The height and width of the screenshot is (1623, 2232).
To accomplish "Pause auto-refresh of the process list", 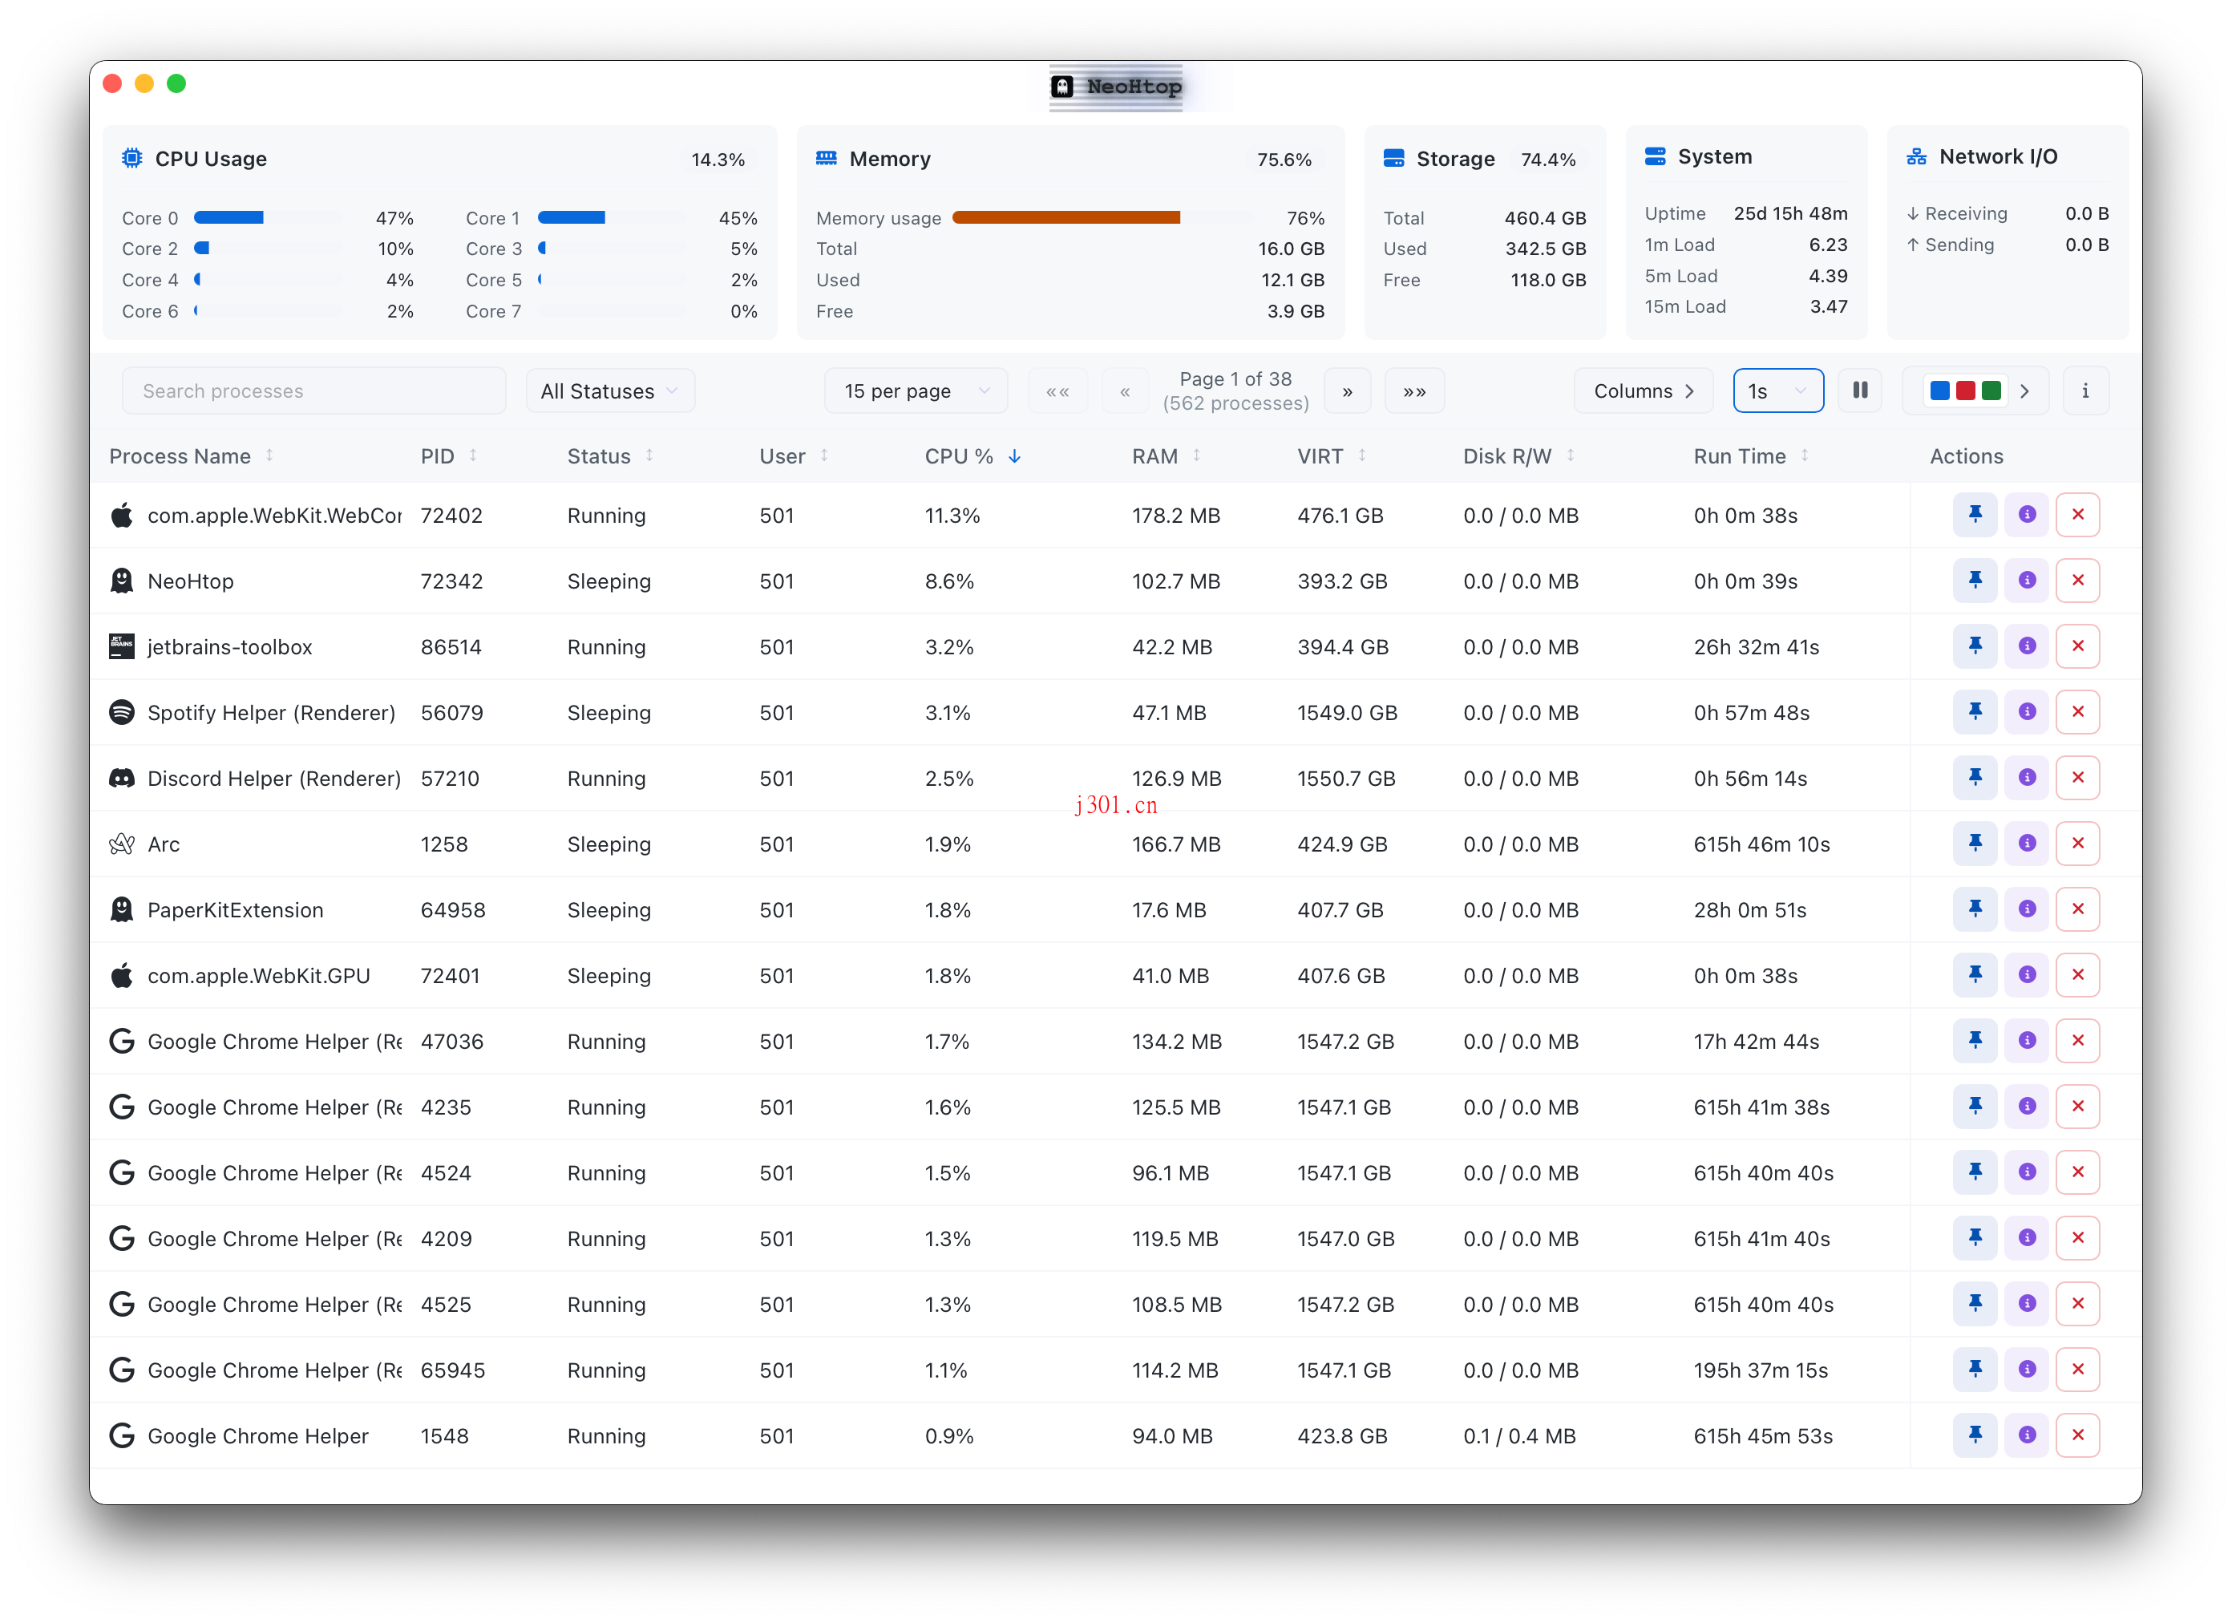I will [1860, 390].
